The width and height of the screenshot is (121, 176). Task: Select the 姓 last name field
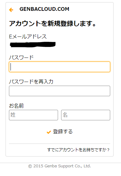point(34,115)
